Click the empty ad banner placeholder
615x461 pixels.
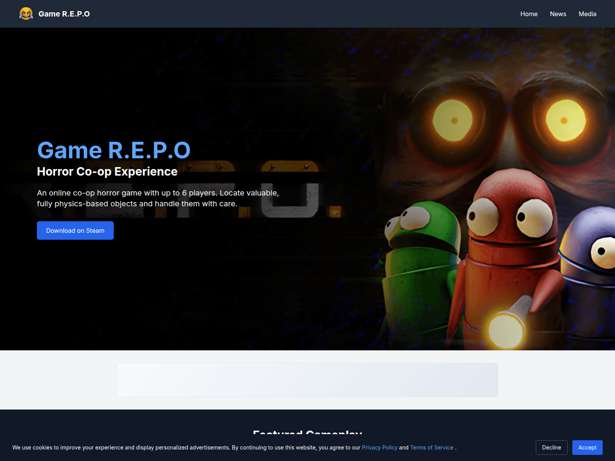(307, 380)
